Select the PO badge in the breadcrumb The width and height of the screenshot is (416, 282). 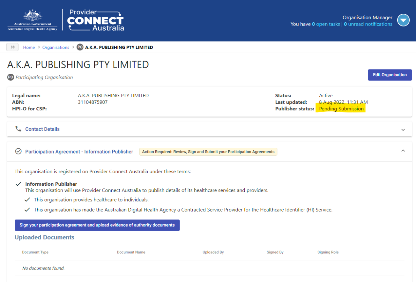tap(80, 47)
